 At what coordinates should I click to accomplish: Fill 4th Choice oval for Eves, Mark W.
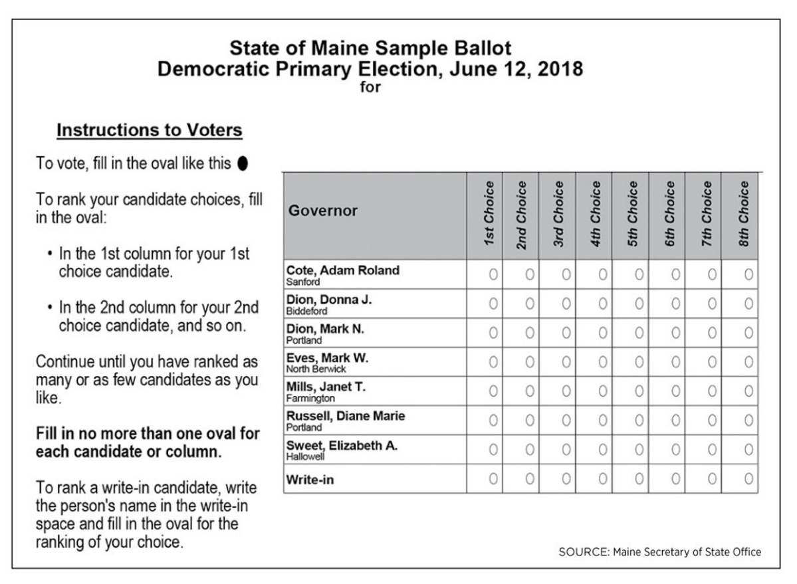point(602,362)
